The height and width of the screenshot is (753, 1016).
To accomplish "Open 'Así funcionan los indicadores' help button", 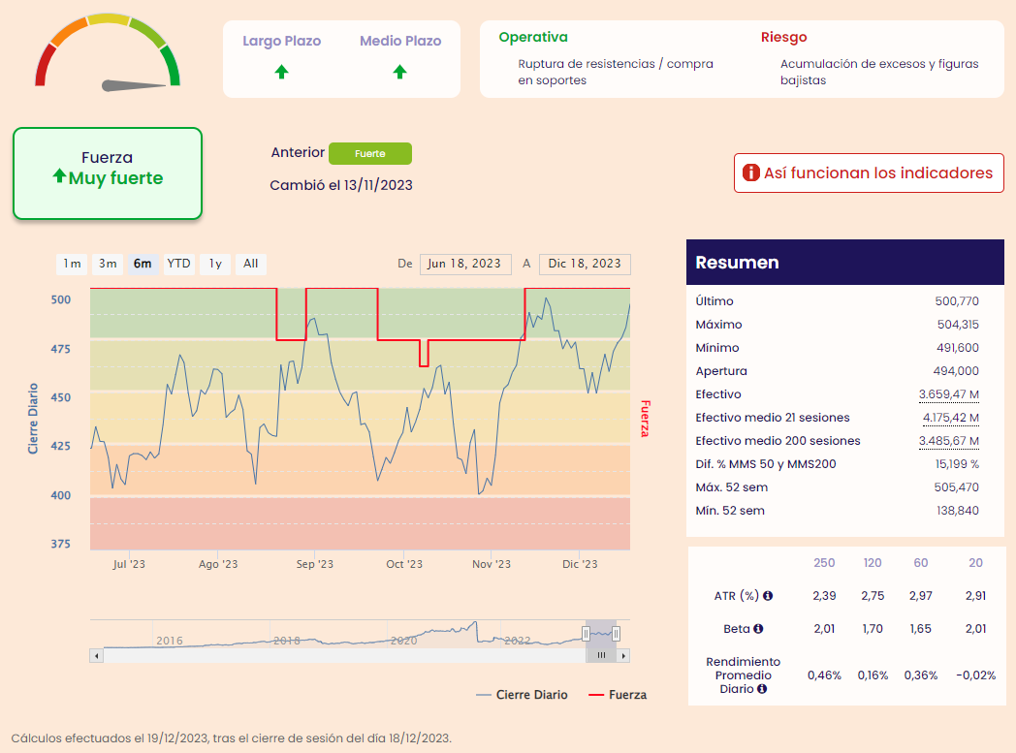I will 868,173.
